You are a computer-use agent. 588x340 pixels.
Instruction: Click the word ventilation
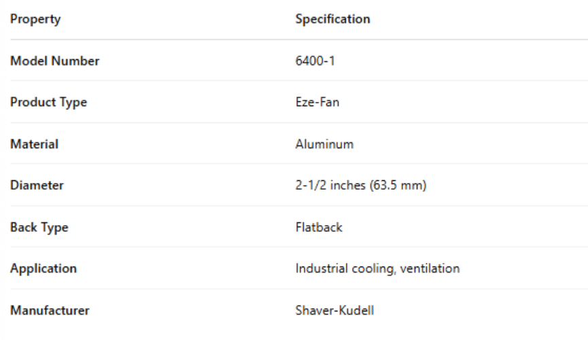click(430, 269)
